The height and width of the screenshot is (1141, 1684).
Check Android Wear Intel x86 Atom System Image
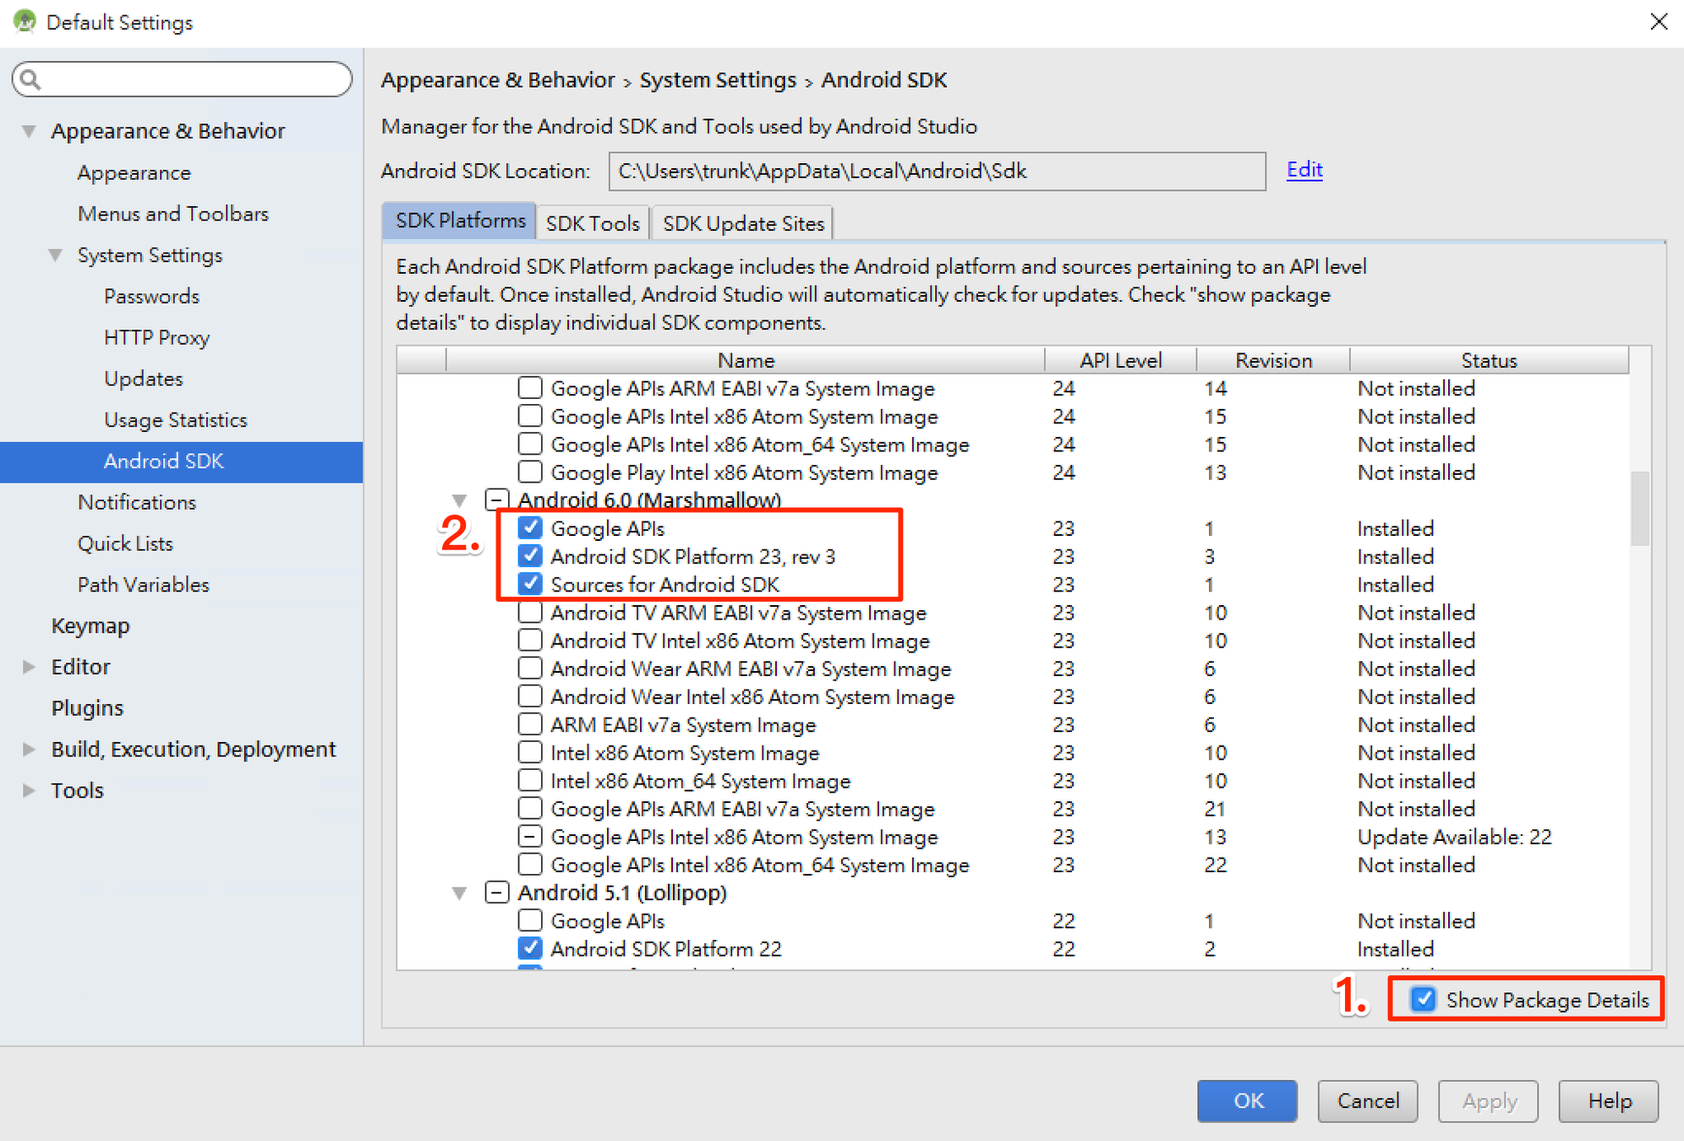(x=530, y=696)
